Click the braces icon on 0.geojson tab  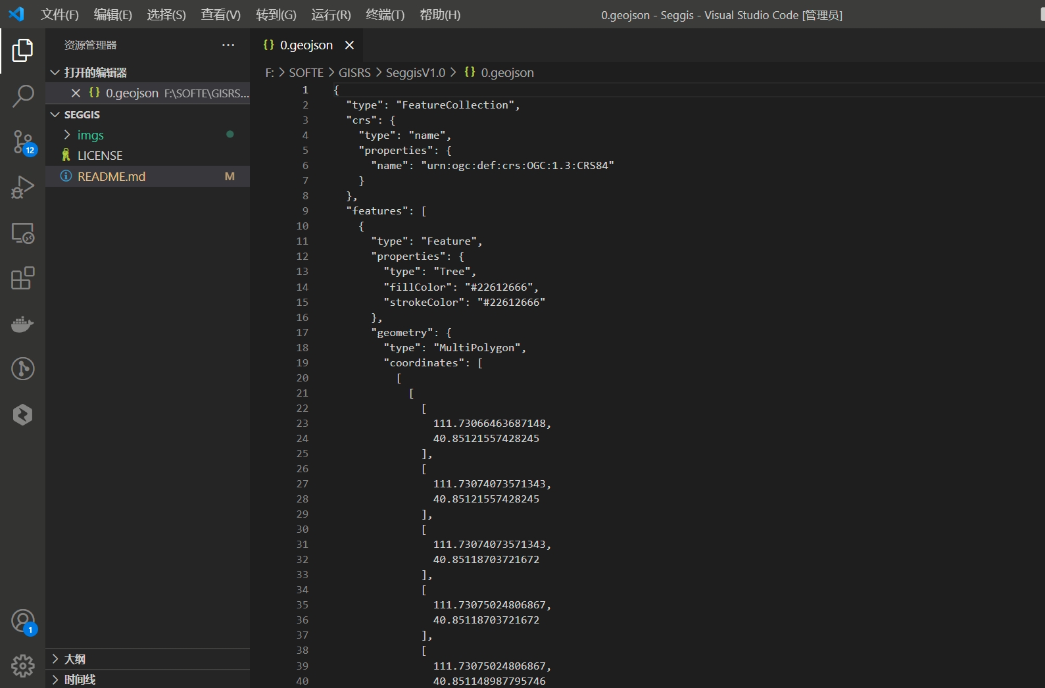click(268, 45)
